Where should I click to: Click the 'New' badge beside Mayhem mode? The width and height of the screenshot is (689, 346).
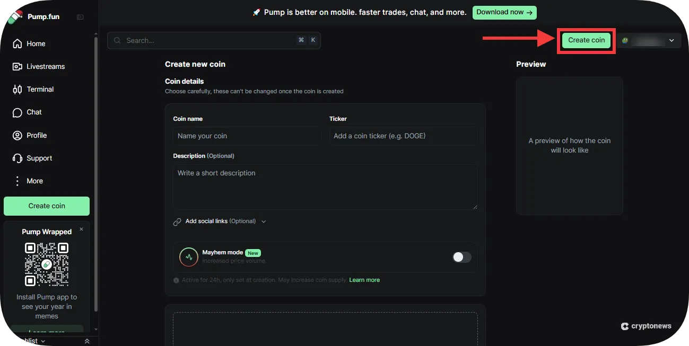[253, 253]
